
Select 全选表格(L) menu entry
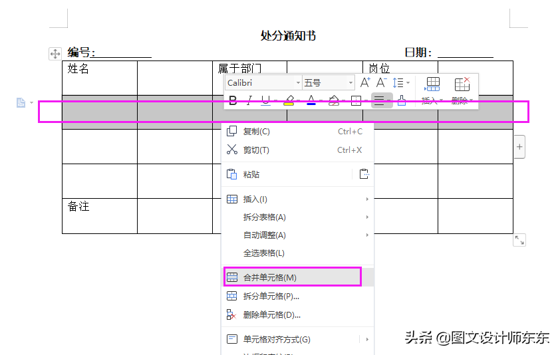click(x=297, y=253)
